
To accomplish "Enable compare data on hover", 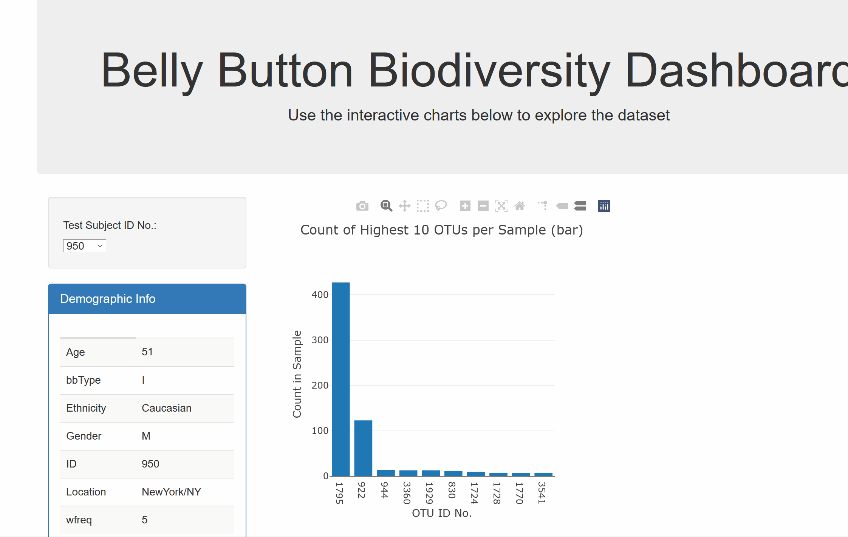I will pyautogui.click(x=580, y=206).
